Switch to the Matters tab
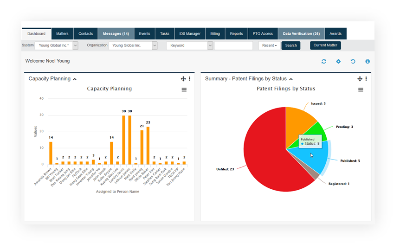 (x=62, y=34)
